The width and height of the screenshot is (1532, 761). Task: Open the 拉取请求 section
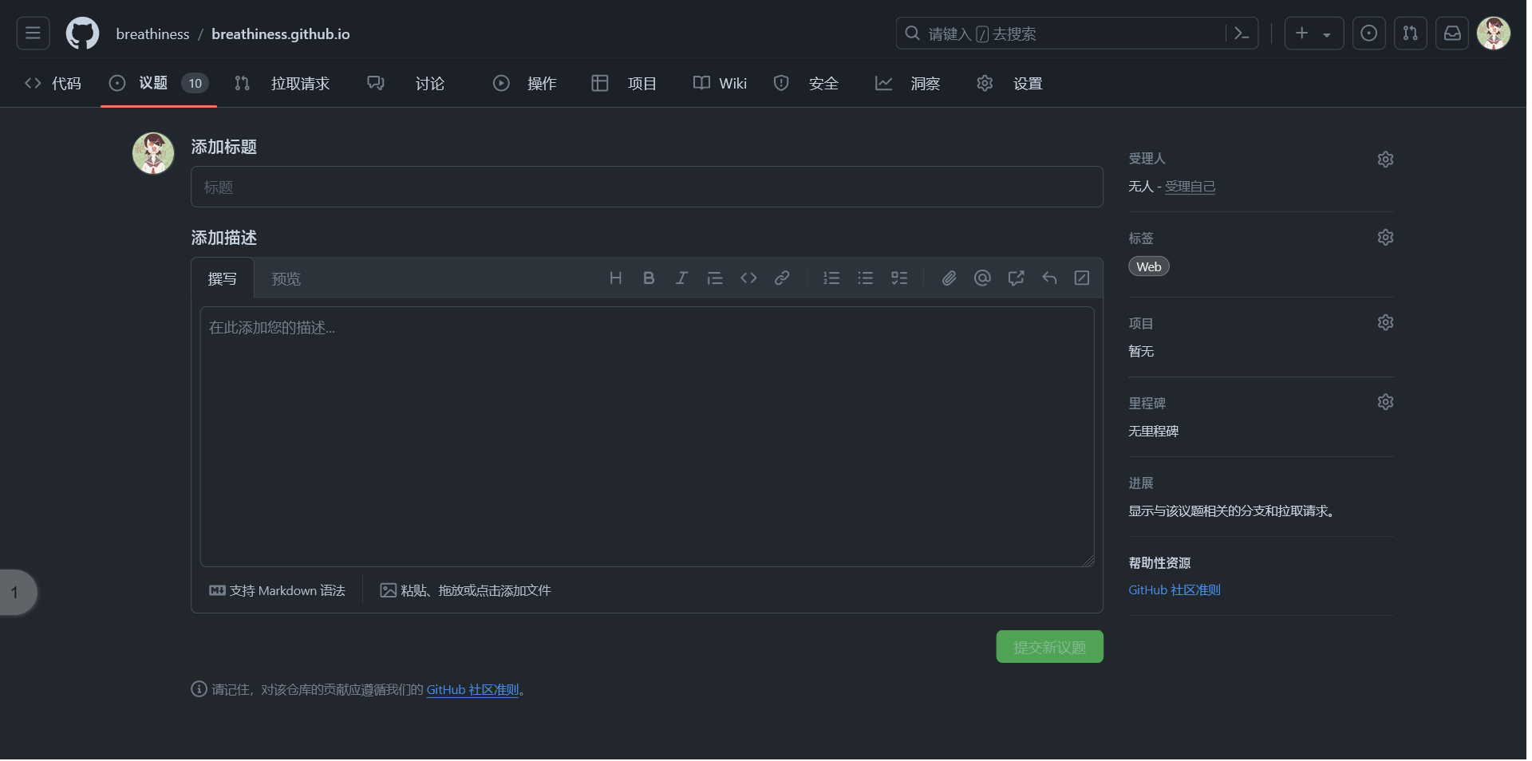pyautogui.click(x=301, y=83)
